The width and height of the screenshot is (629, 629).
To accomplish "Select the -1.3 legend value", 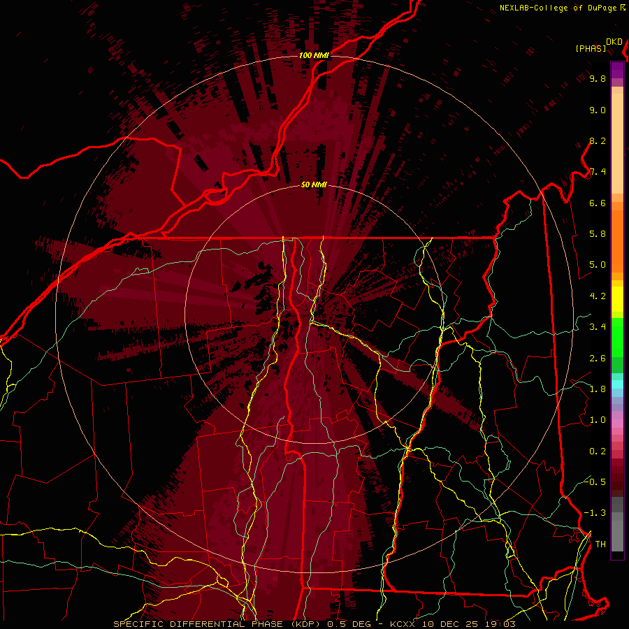I will (x=595, y=513).
